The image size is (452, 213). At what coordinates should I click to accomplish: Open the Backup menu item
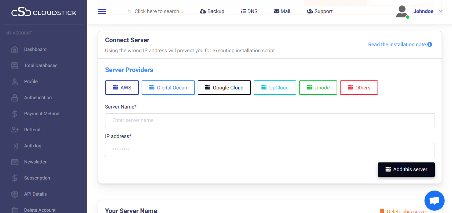[x=212, y=11]
